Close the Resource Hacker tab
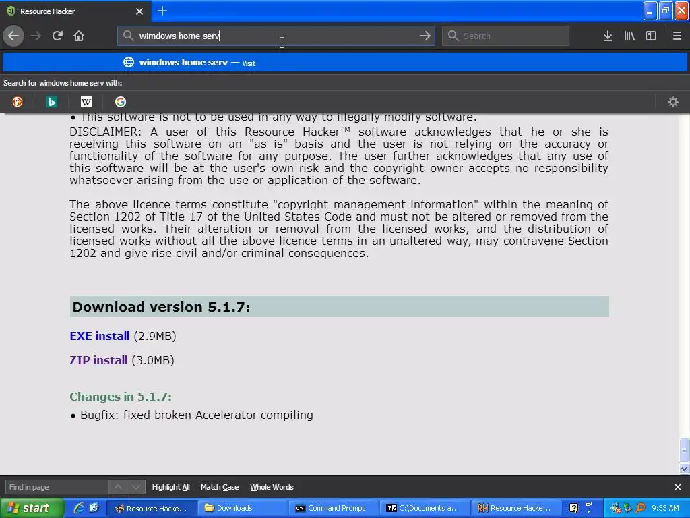690x518 pixels. click(x=139, y=11)
